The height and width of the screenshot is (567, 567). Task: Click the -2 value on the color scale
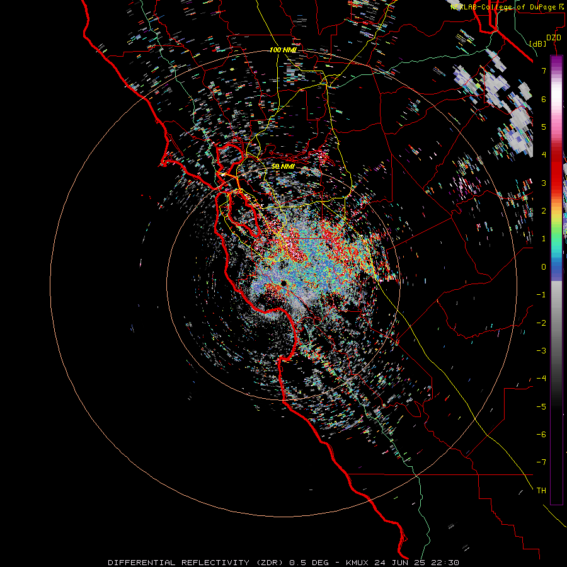[541, 323]
